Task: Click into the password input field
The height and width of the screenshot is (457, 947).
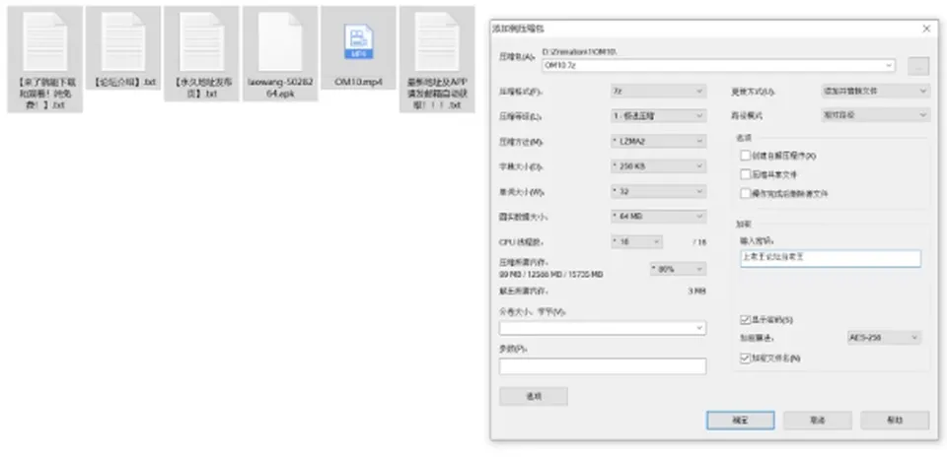Action: coord(831,258)
